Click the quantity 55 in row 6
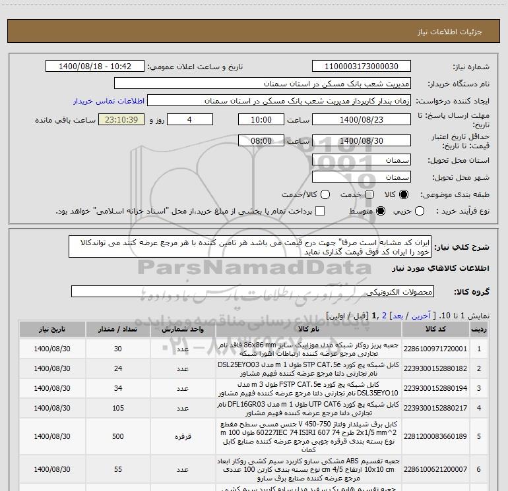The image size is (508, 491). click(x=118, y=469)
